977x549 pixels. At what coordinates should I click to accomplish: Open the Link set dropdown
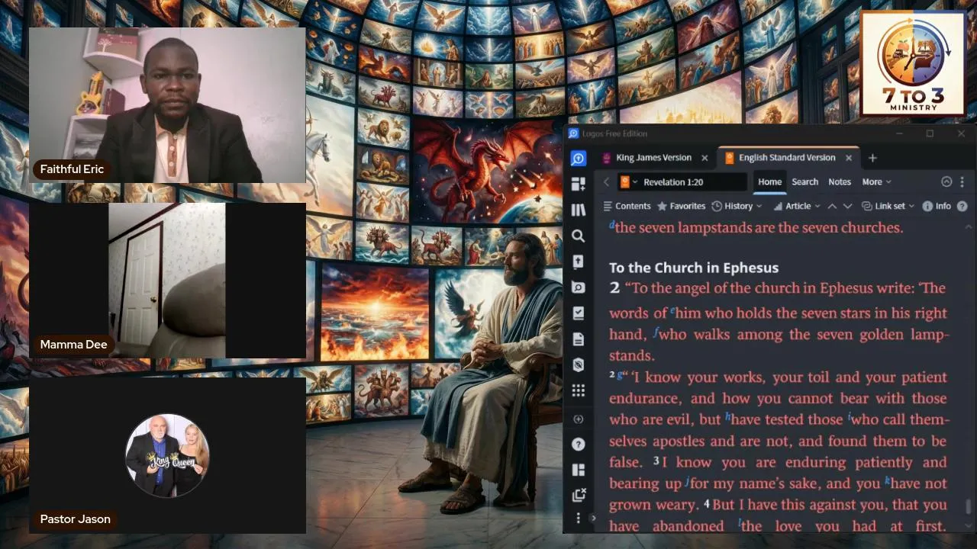click(x=888, y=206)
